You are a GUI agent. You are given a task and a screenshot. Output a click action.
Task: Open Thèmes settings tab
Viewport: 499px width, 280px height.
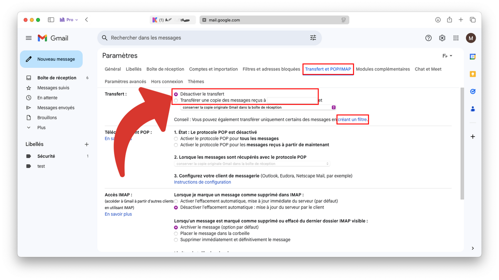[x=196, y=82]
